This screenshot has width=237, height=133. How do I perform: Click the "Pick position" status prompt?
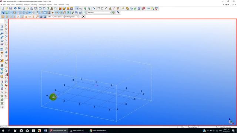click(4, 127)
